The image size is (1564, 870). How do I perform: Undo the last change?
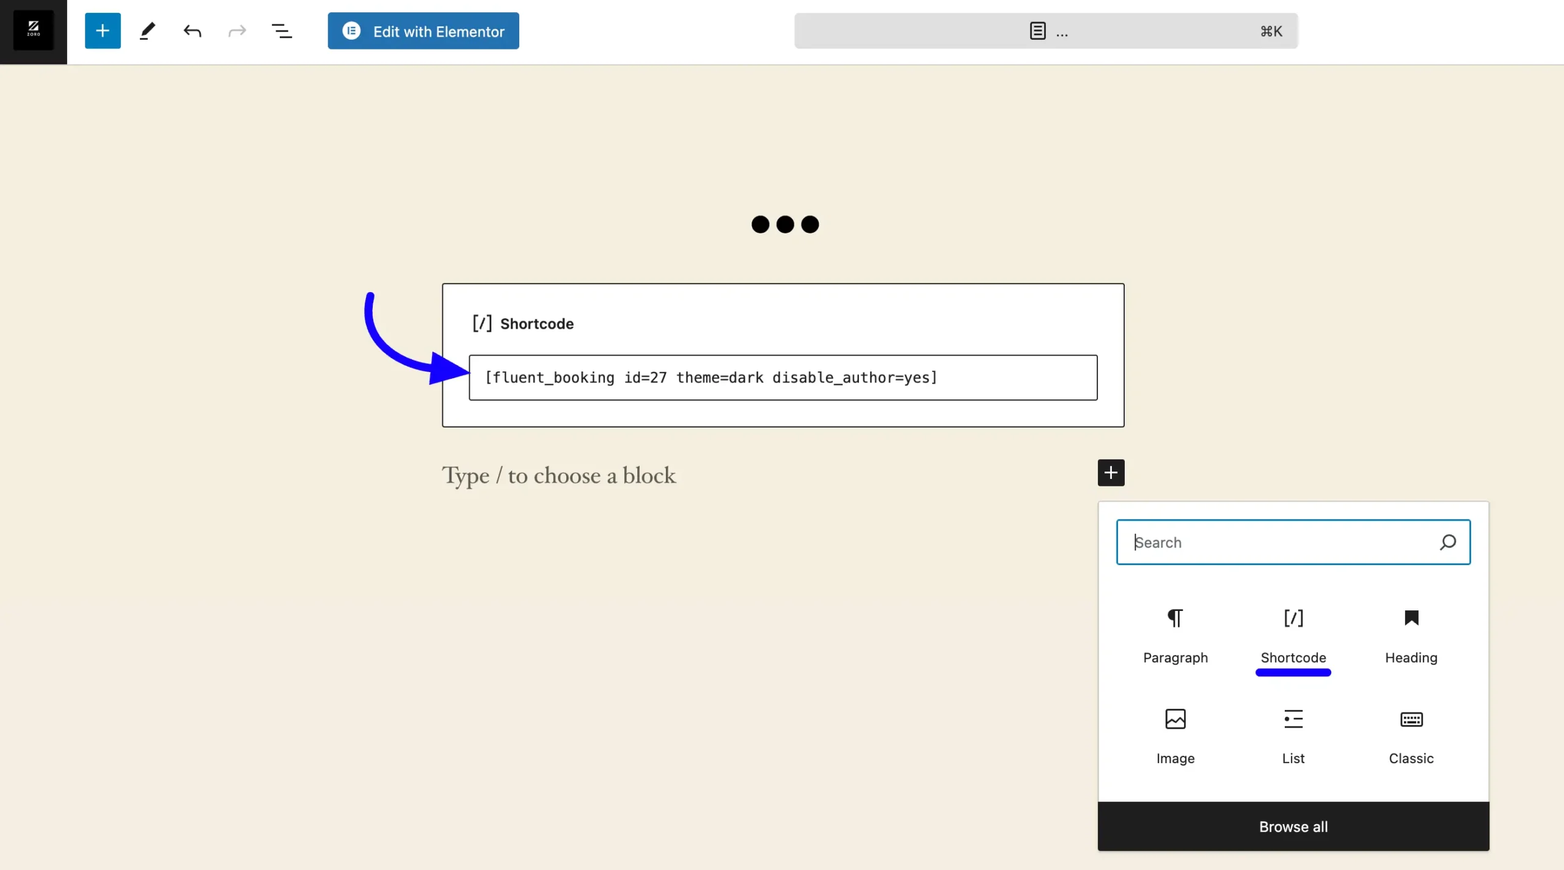click(192, 31)
